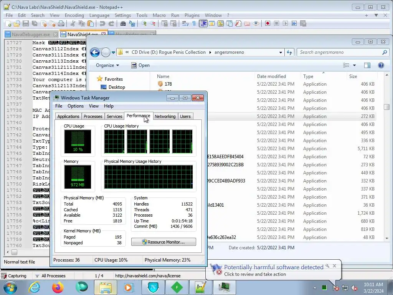The width and height of the screenshot is (393, 295).
Task: Show hidden tray icons arrow
Action: [x=315, y=288]
